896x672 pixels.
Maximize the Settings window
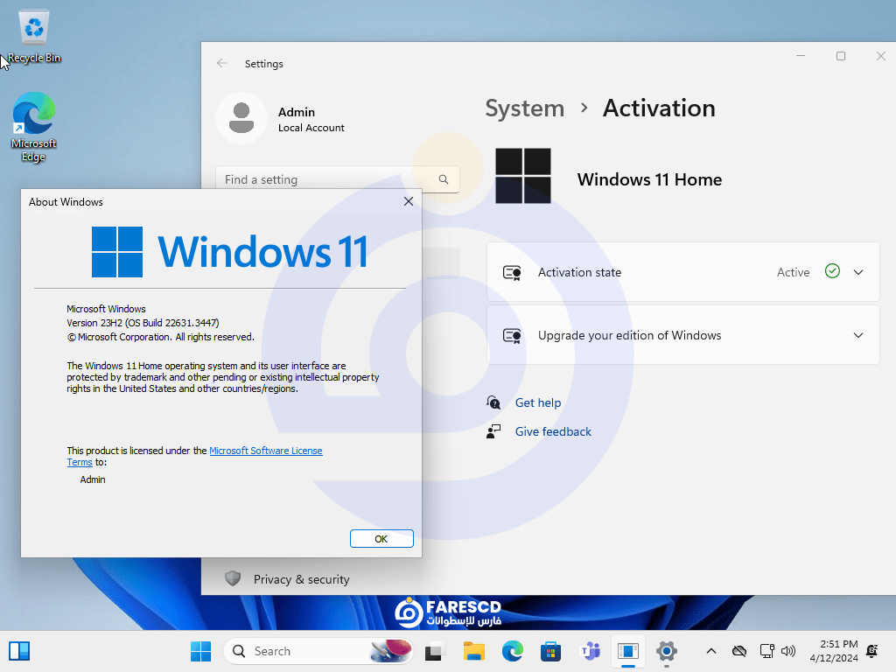pyautogui.click(x=841, y=56)
